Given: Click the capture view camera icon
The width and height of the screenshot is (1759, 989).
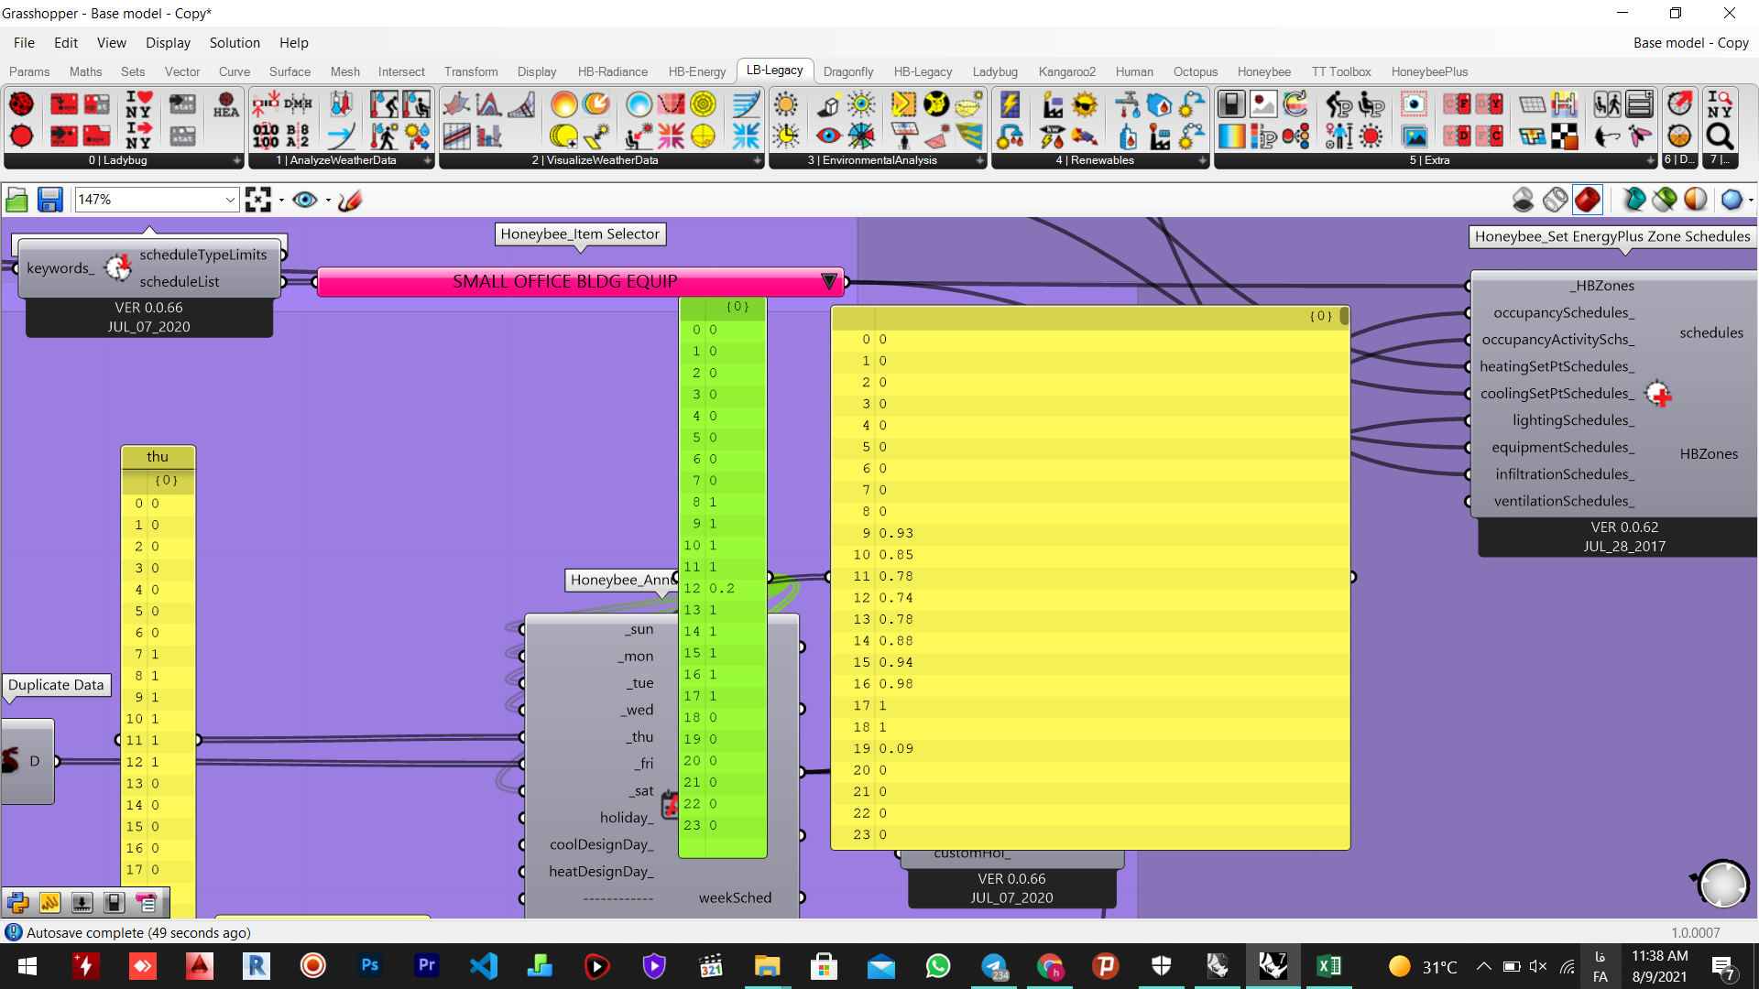Looking at the screenshot, I should tap(1414, 104).
